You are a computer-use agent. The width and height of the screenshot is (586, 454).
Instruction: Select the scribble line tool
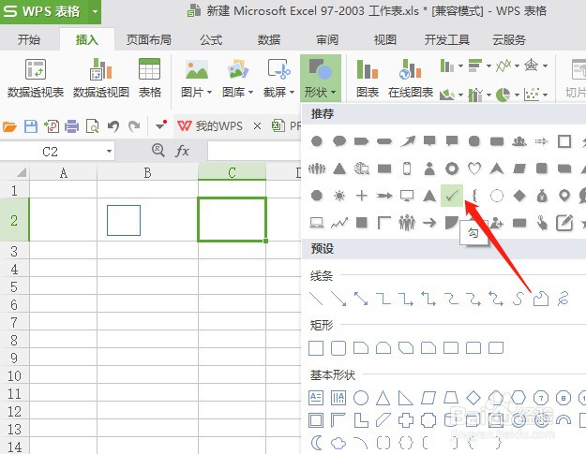563,299
